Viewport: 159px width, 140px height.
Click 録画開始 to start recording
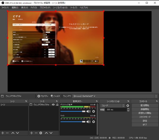tap(145, 109)
